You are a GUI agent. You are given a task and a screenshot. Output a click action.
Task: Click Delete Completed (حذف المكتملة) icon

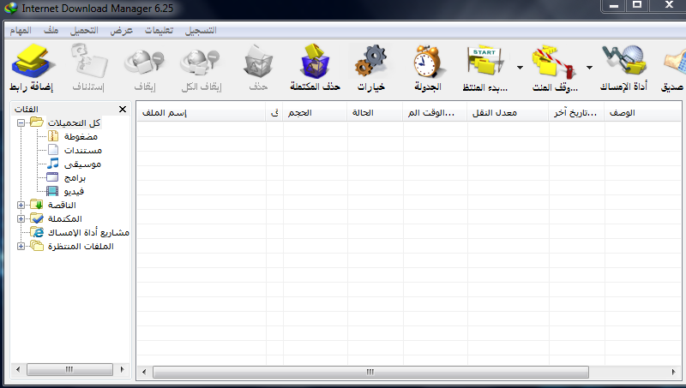tap(315, 61)
